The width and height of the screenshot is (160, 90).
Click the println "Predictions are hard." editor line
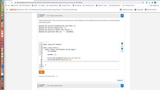point(64,58)
